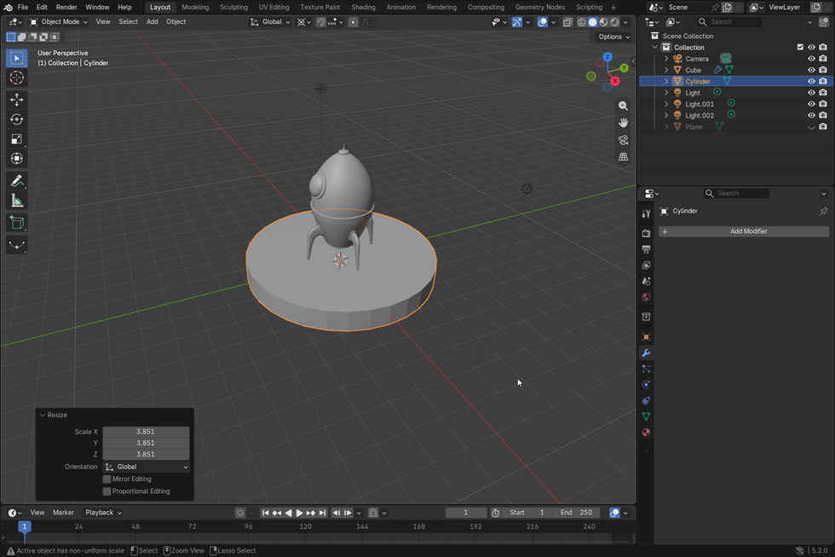Select the Add Cube tool
This screenshot has height=557, width=835.
click(16, 222)
